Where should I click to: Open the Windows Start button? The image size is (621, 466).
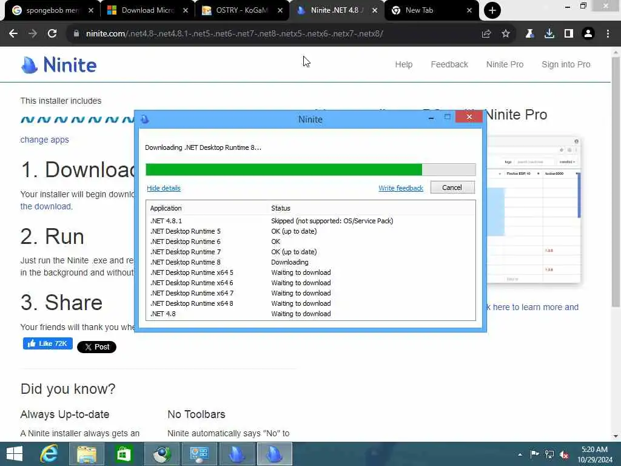click(x=15, y=454)
